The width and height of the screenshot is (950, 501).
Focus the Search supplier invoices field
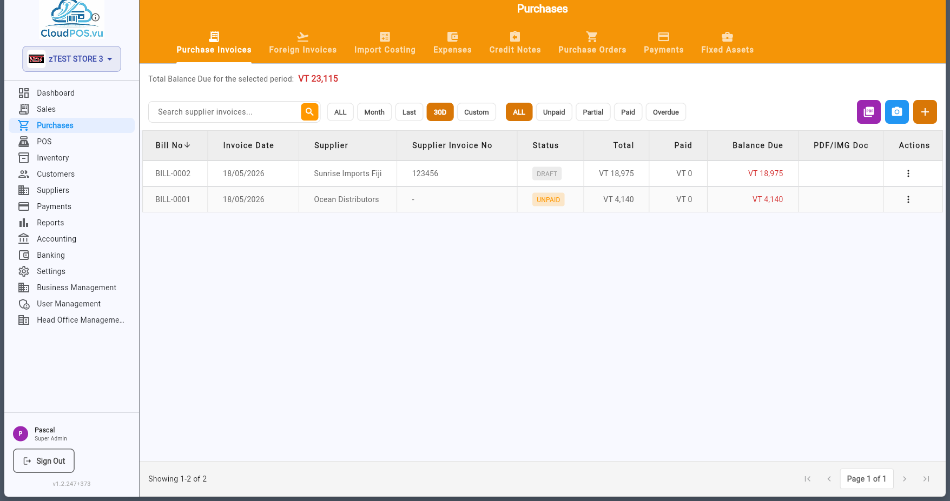[225, 112]
